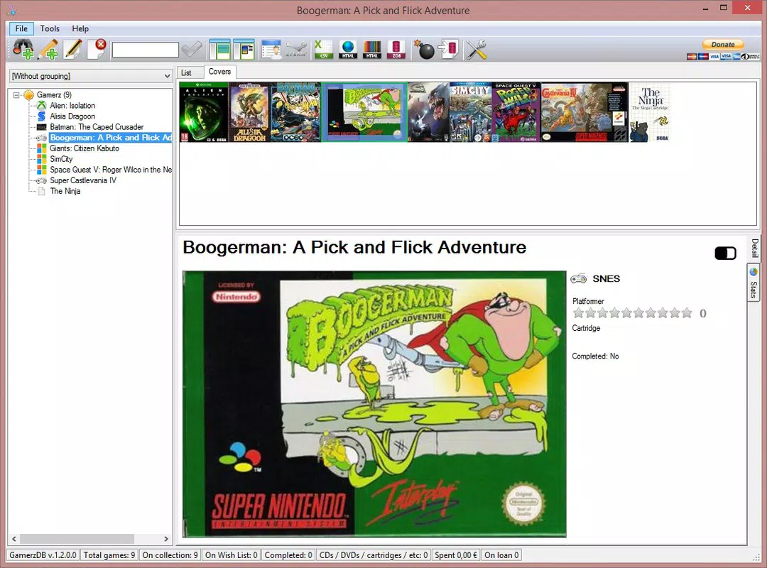
Task: Click the stats pie icon on Stats tab
Action: point(754,271)
